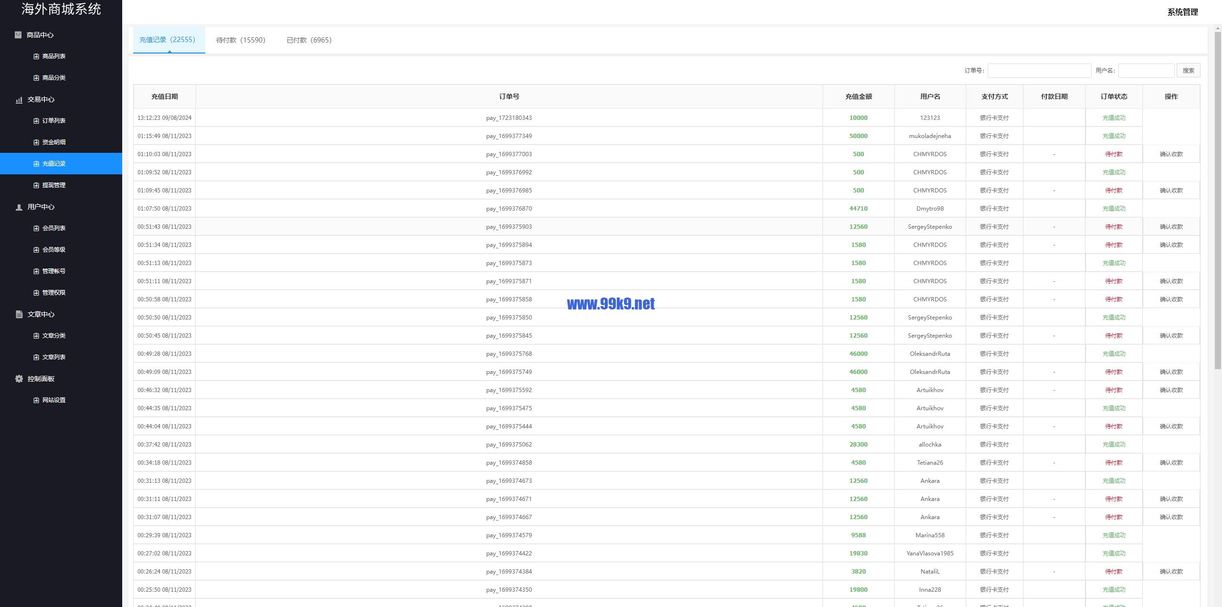The height and width of the screenshot is (607, 1222).
Task: Click the 搜索 search button
Action: pos(1188,71)
